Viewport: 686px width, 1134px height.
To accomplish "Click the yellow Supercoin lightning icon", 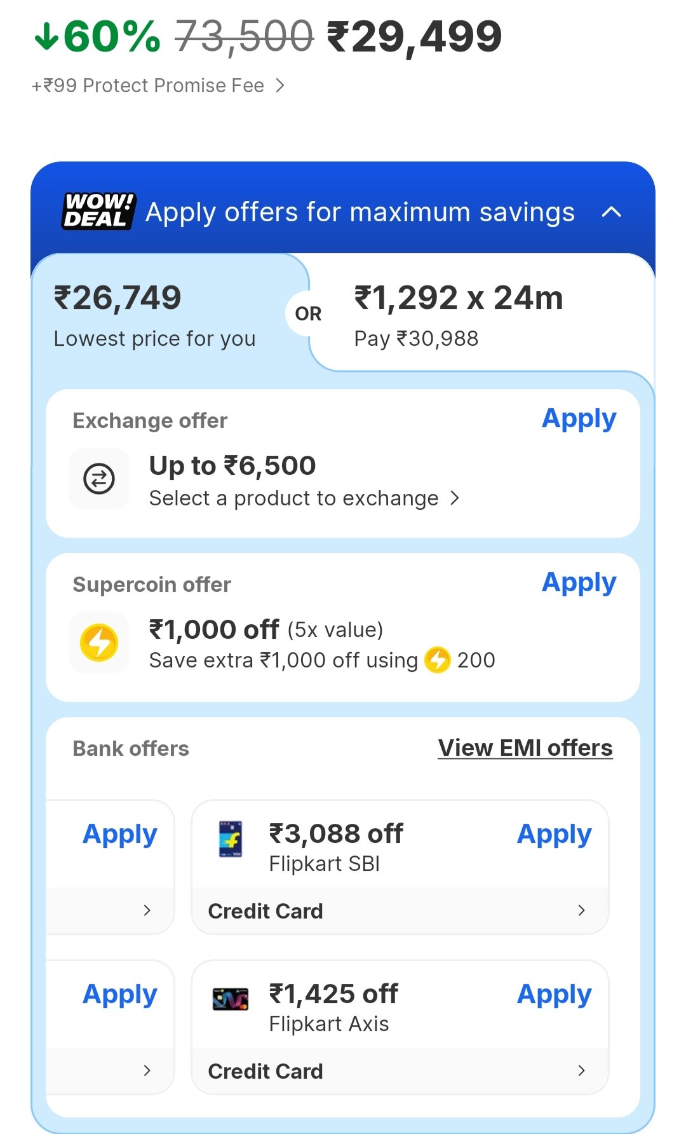I will [99, 643].
